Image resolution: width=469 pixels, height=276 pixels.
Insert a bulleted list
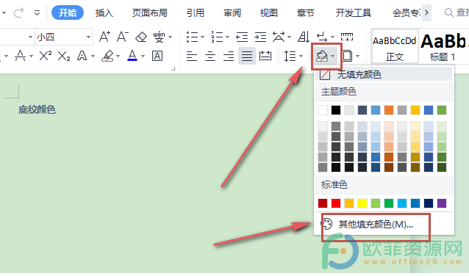(192, 37)
